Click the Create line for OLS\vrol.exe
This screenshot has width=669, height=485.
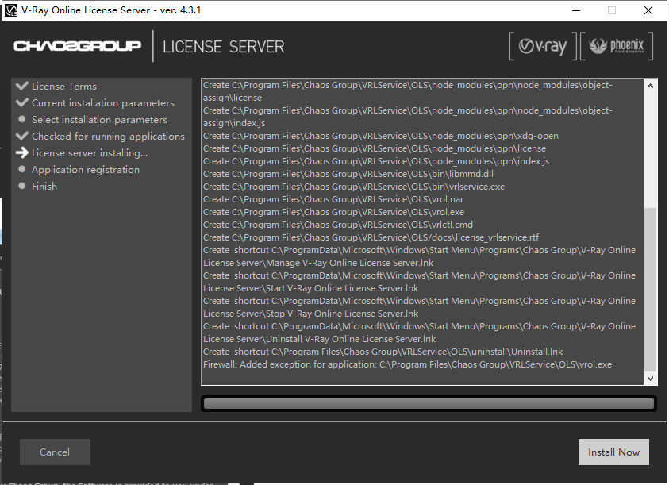tap(333, 212)
